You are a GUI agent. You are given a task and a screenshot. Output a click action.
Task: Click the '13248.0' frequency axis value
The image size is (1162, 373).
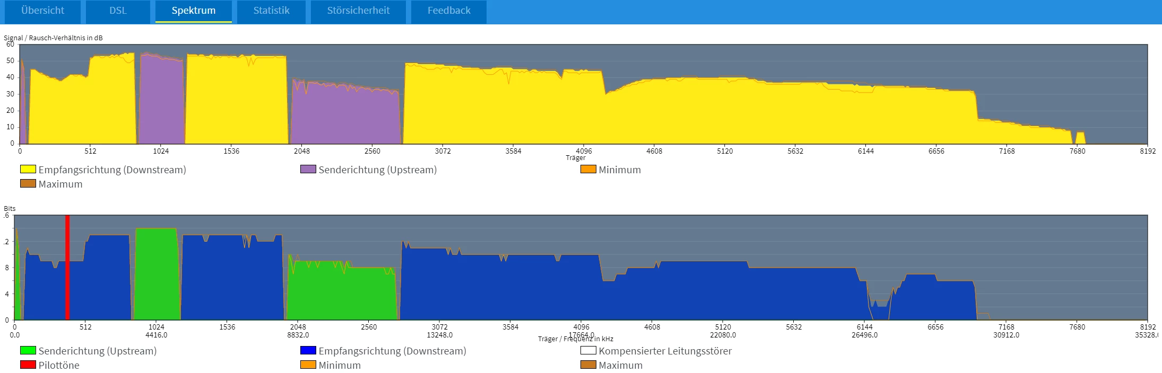(440, 335)
